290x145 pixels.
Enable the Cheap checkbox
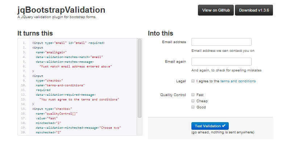193,101
